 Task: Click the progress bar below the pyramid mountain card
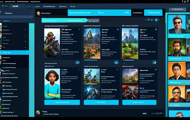coord(90,60)
